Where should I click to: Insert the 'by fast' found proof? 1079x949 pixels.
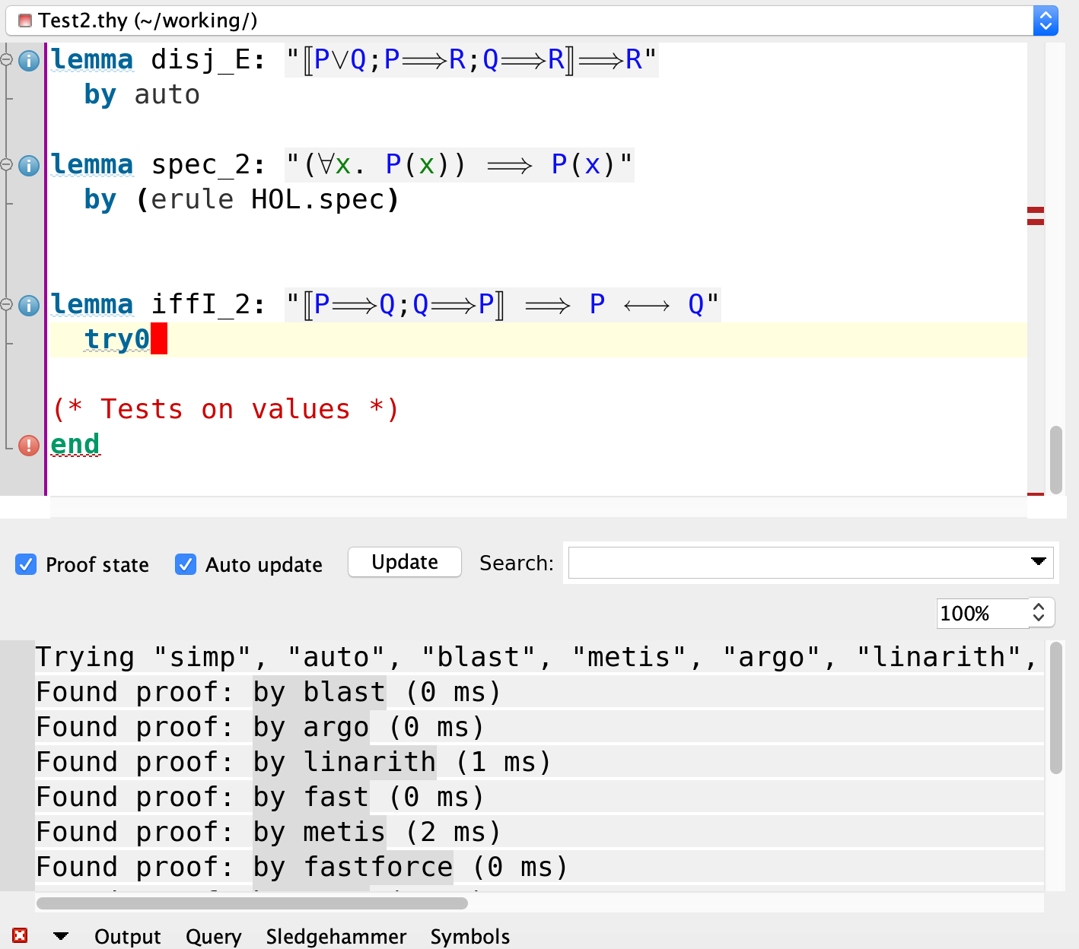311,797
